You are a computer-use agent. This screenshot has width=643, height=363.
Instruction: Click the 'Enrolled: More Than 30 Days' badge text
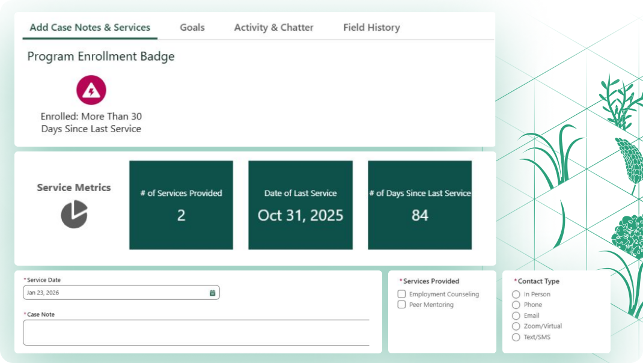click(91, 122)
